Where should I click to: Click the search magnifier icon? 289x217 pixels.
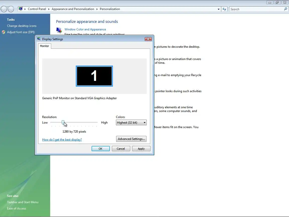[285, 9]
